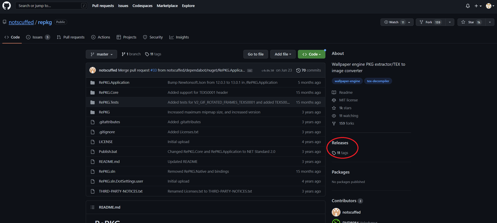Screen dimensions: 497x223
Task: Click the Go to file button
Action: (256, 54)
